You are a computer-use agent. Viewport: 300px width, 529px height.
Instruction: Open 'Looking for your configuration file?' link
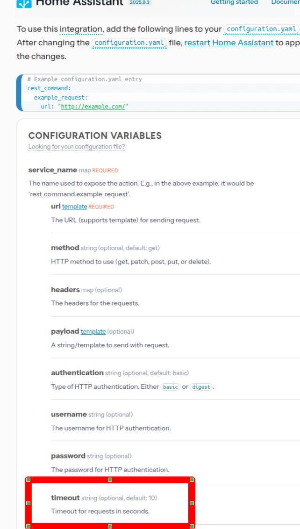77,147
